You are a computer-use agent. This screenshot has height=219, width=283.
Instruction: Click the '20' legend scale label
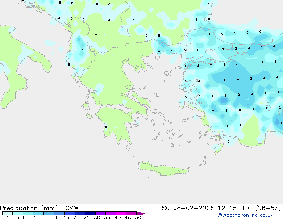click(x=76, y=217)
